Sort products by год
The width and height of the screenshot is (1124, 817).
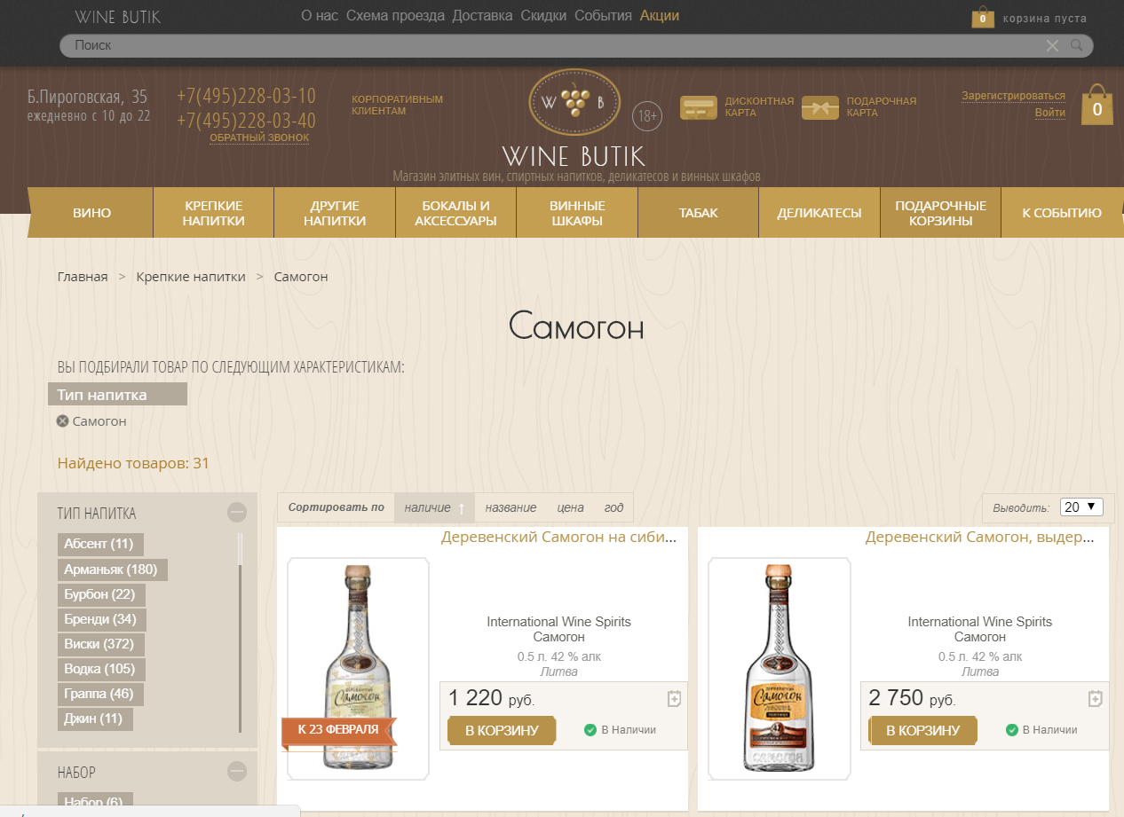614,508
